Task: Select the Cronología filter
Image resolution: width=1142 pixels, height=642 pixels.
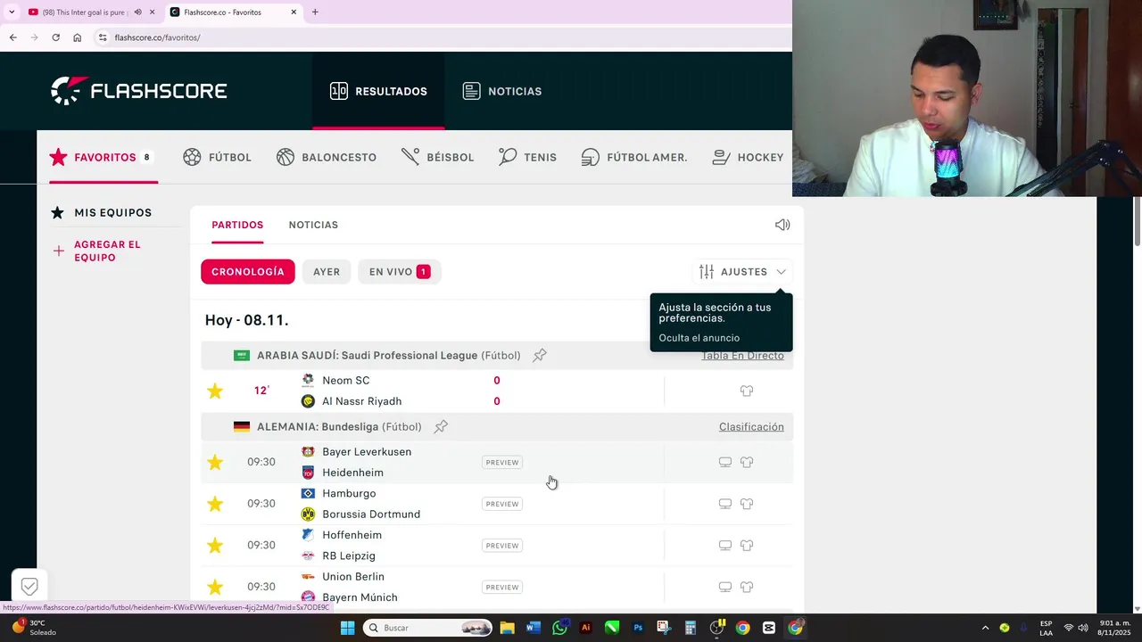Action: (248, 272)
